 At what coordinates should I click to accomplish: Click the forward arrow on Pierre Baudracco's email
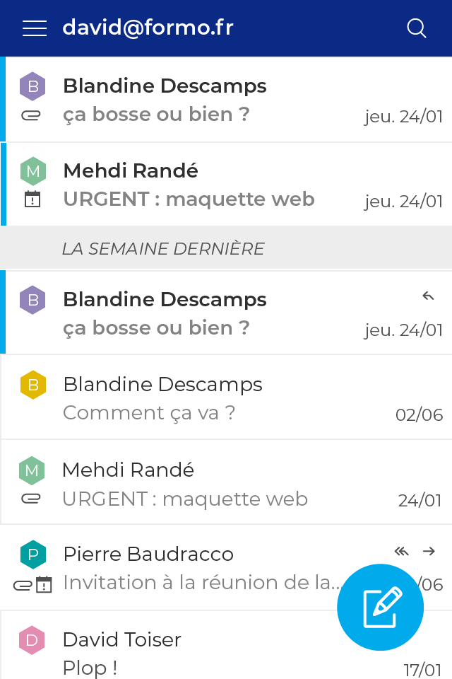coord(429,551)
